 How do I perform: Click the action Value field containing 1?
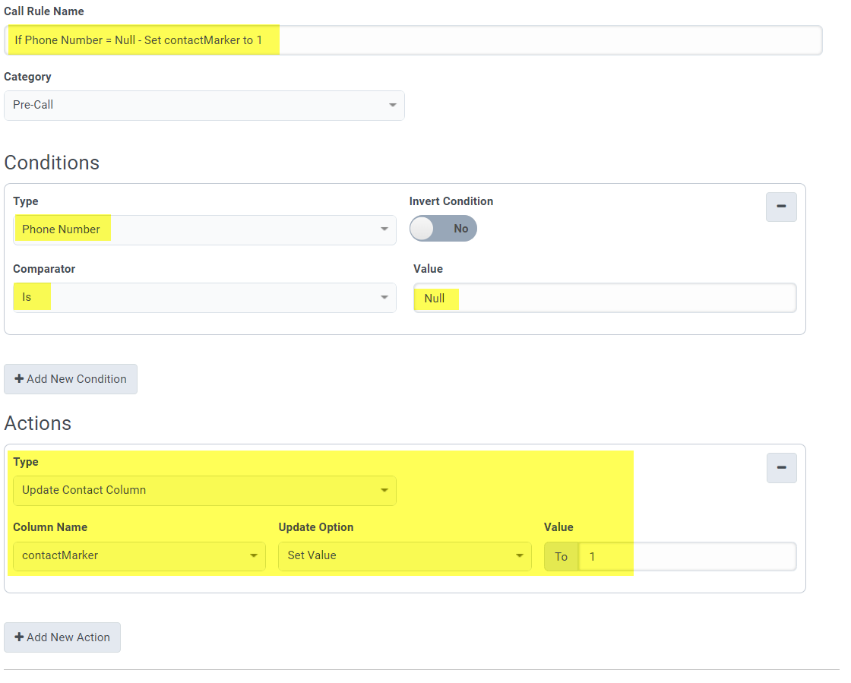pyautogui.click(x=687, y=557)
